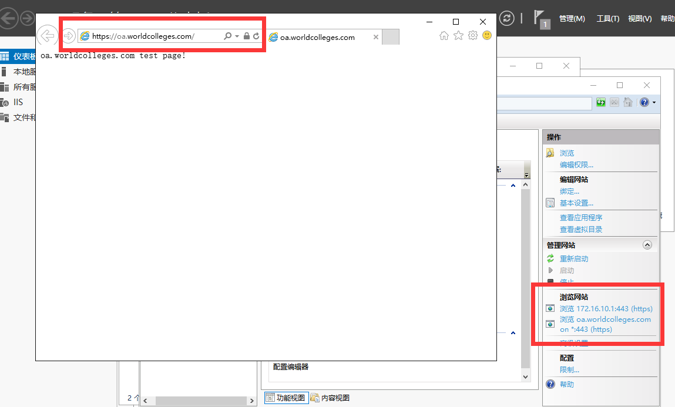Click the feature list scroll-down arrow

click(x=525, y=377)
